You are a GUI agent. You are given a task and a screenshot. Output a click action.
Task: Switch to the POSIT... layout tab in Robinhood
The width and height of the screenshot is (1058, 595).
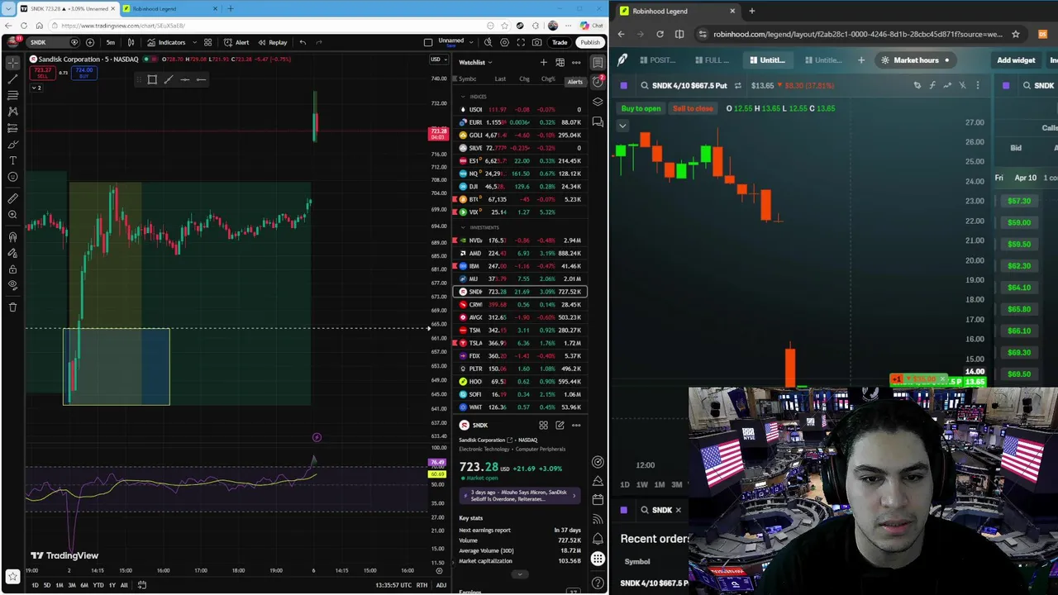click(656, 59)
